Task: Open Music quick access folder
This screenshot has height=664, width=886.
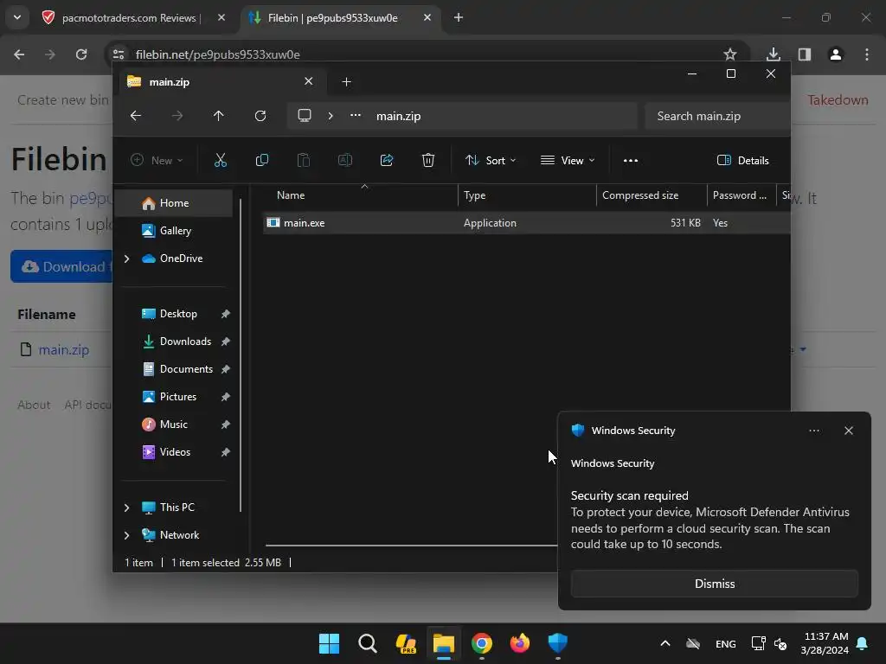Action: pos(174,425)
